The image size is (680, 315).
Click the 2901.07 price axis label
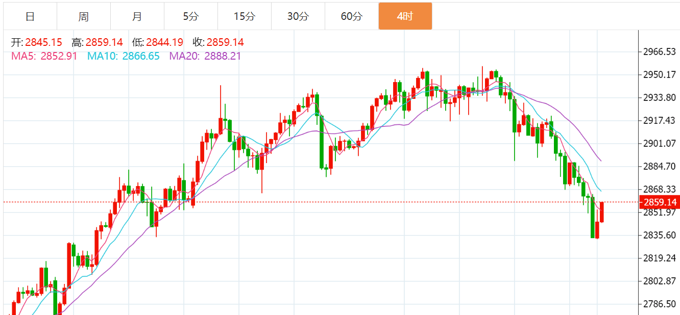coord(660,143)
